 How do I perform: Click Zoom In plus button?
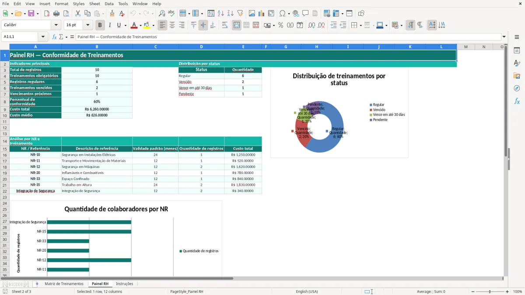(x=507, y=292)
